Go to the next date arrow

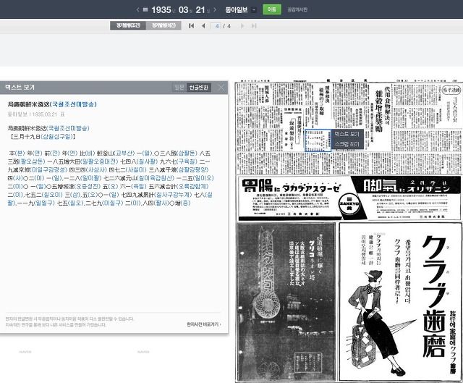click(215, 9)
